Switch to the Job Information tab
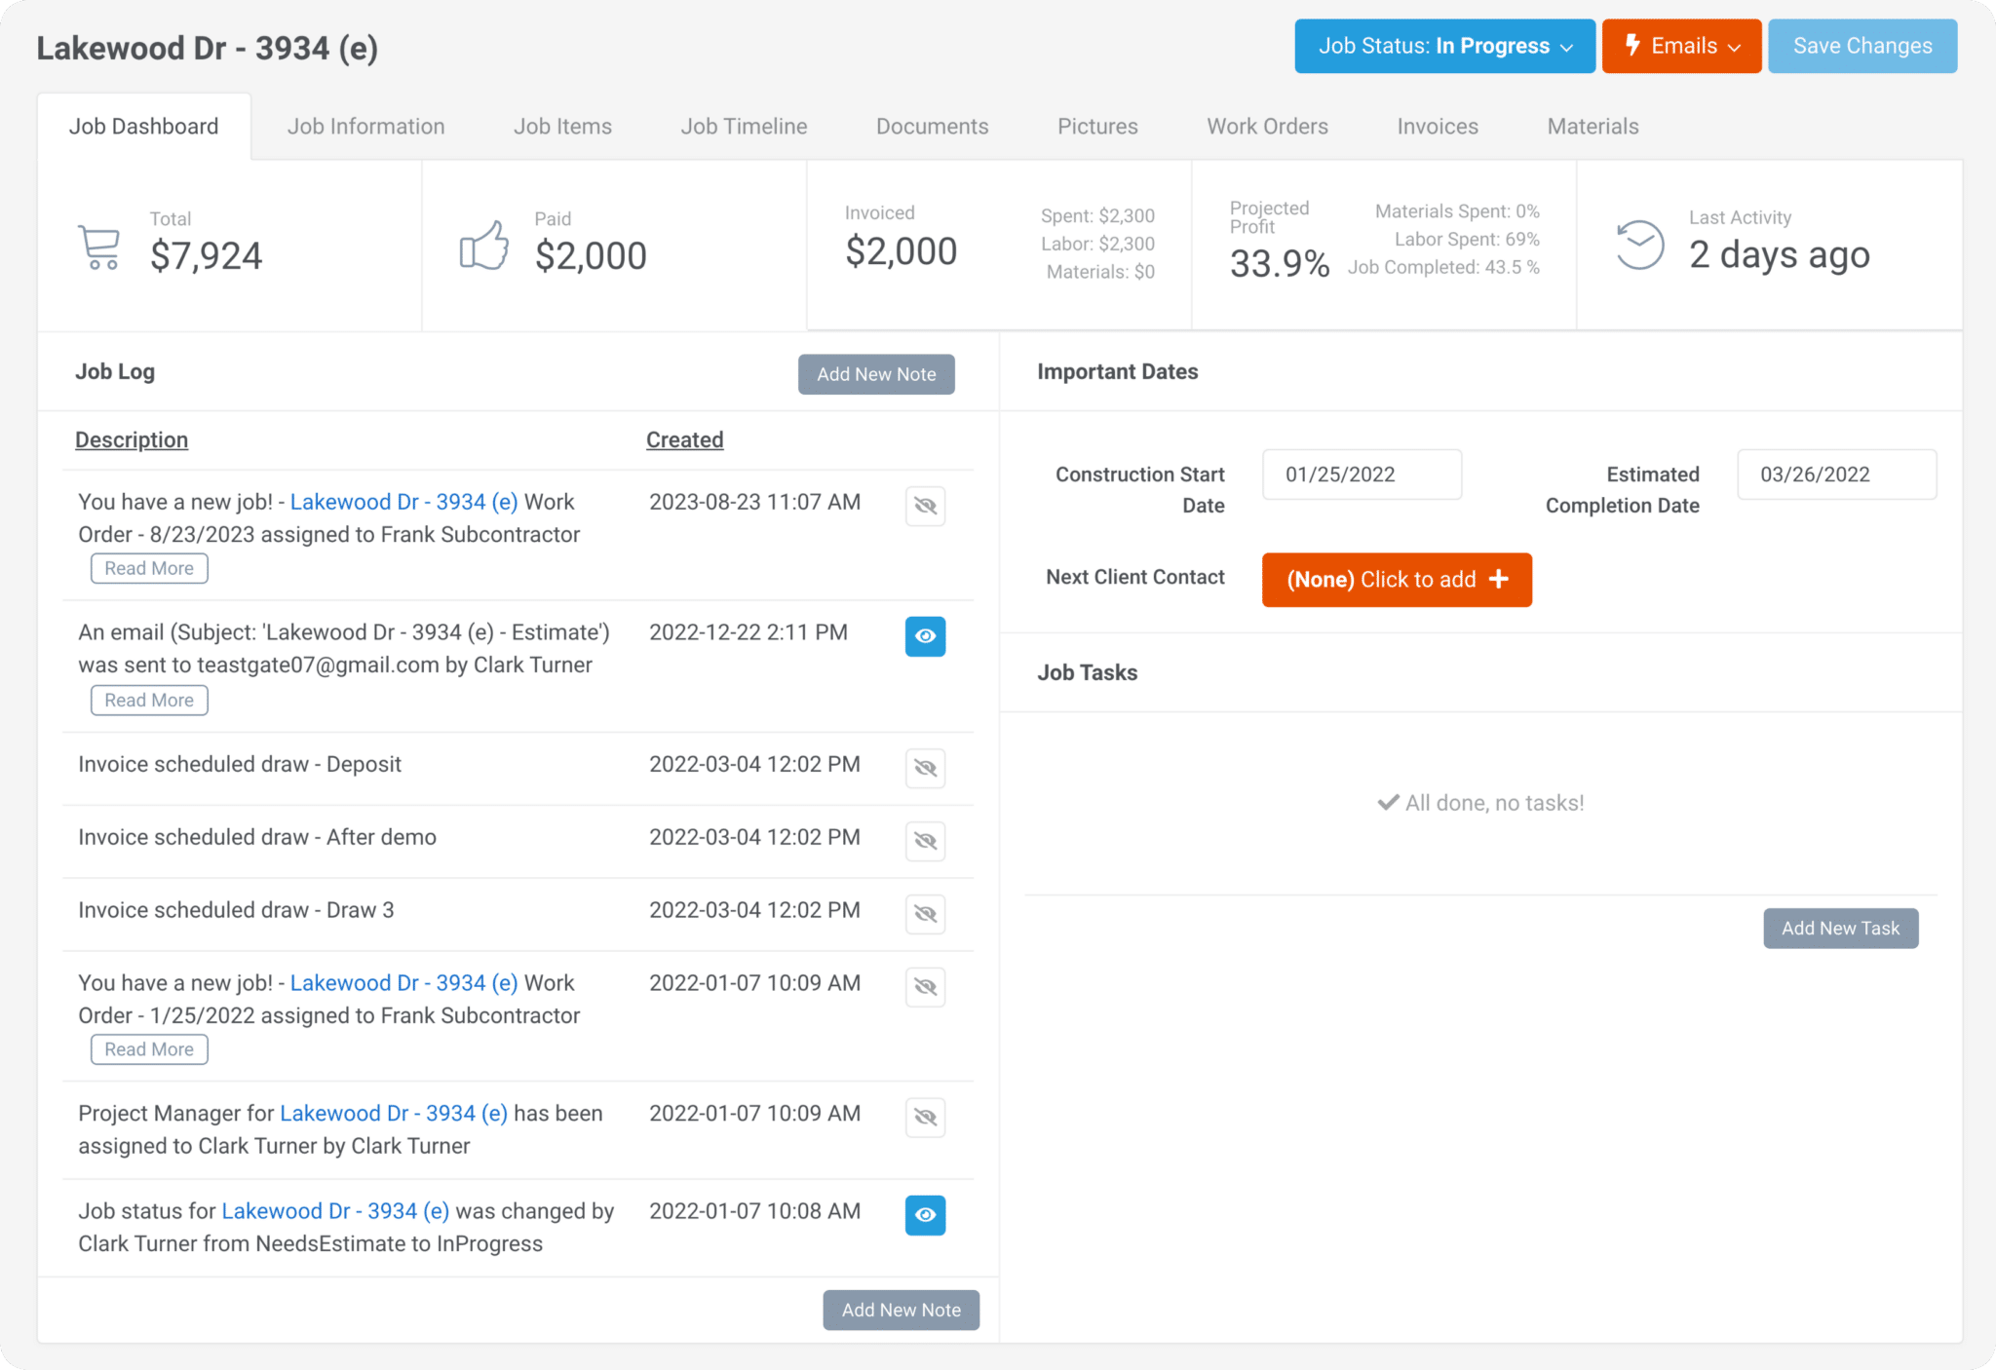The image size is (1996, 1370). tap(365, 127)
